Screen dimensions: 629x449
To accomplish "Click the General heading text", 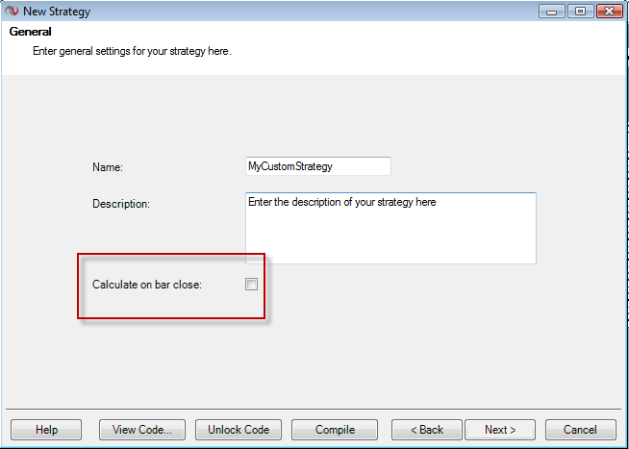I will point(30,32).
